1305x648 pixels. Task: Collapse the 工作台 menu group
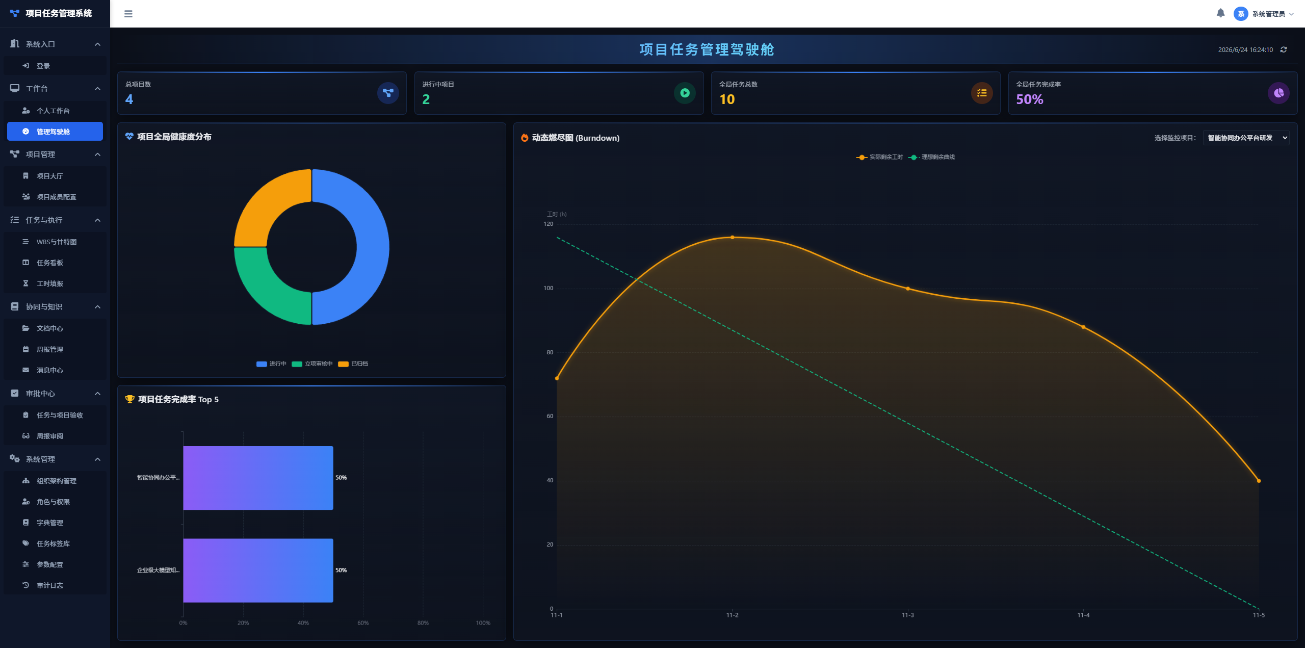(x=55, y=88)
